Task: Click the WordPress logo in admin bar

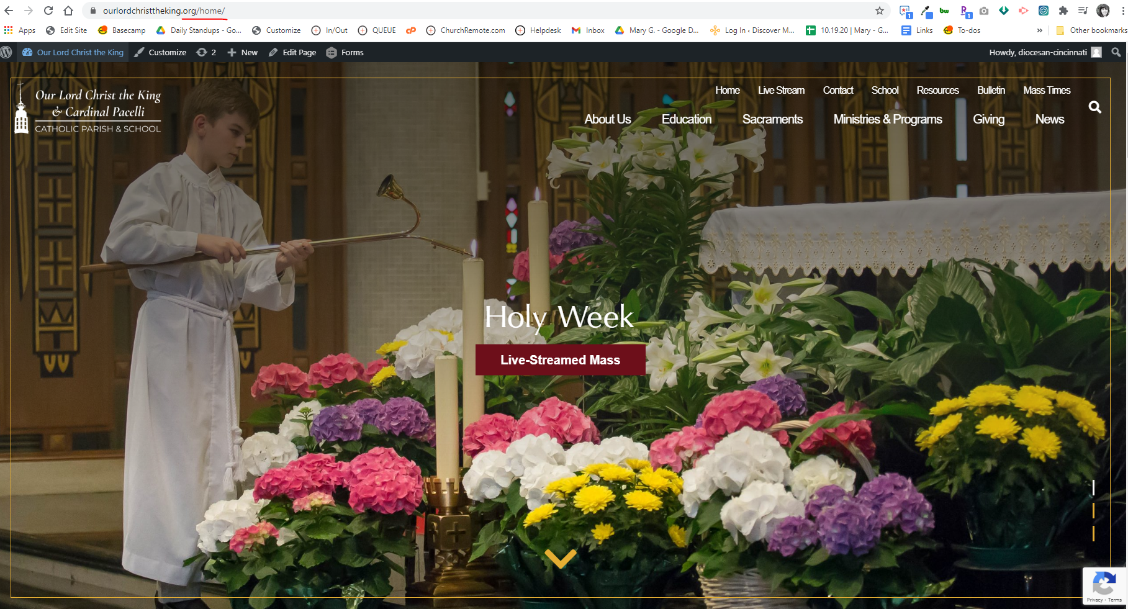Action: [7, 53]
